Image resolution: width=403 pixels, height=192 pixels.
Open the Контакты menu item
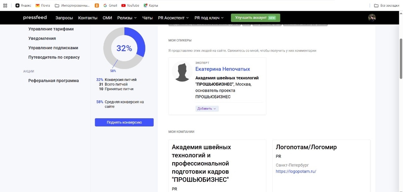click(88, 18)
